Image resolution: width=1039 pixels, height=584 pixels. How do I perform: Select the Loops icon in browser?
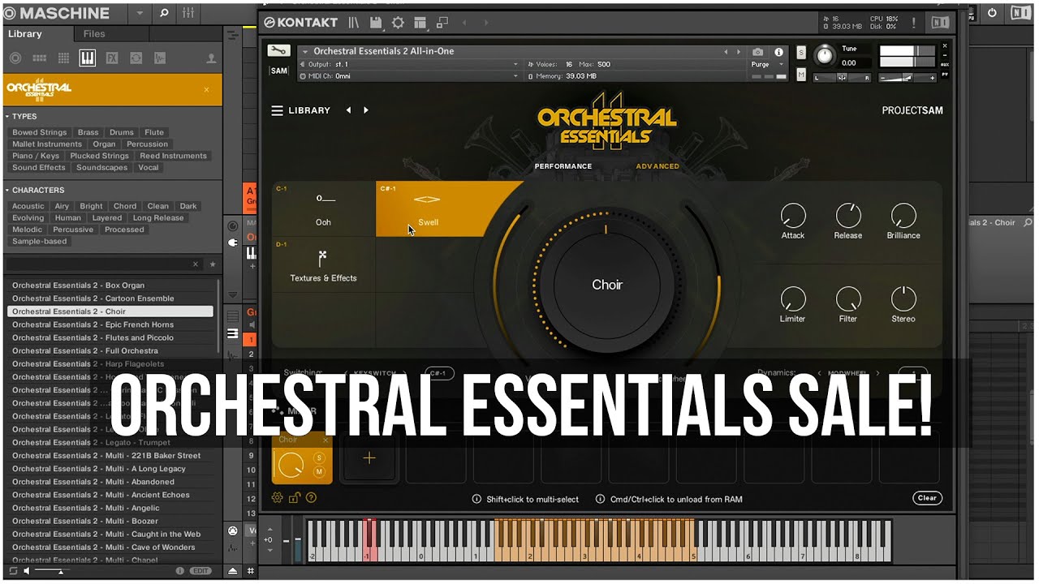pos(136,58)
